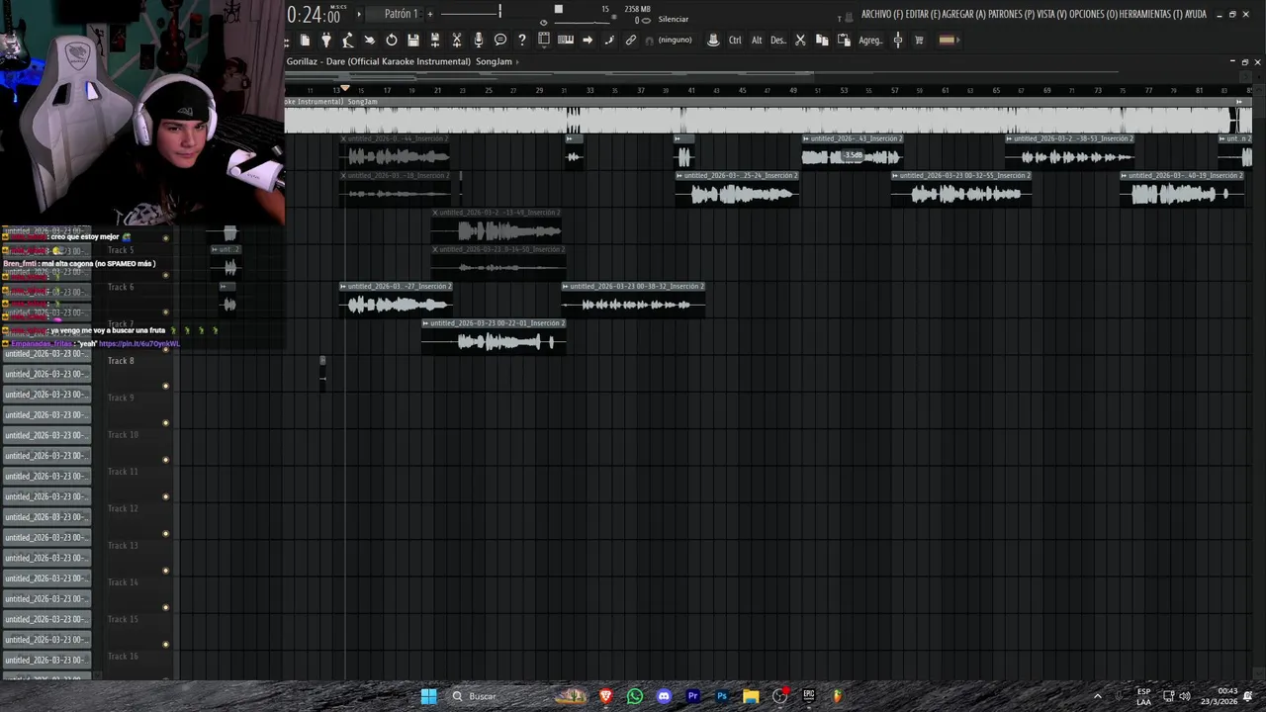
Task: Click the paste clipboard icon
Action: pos(844,40)
